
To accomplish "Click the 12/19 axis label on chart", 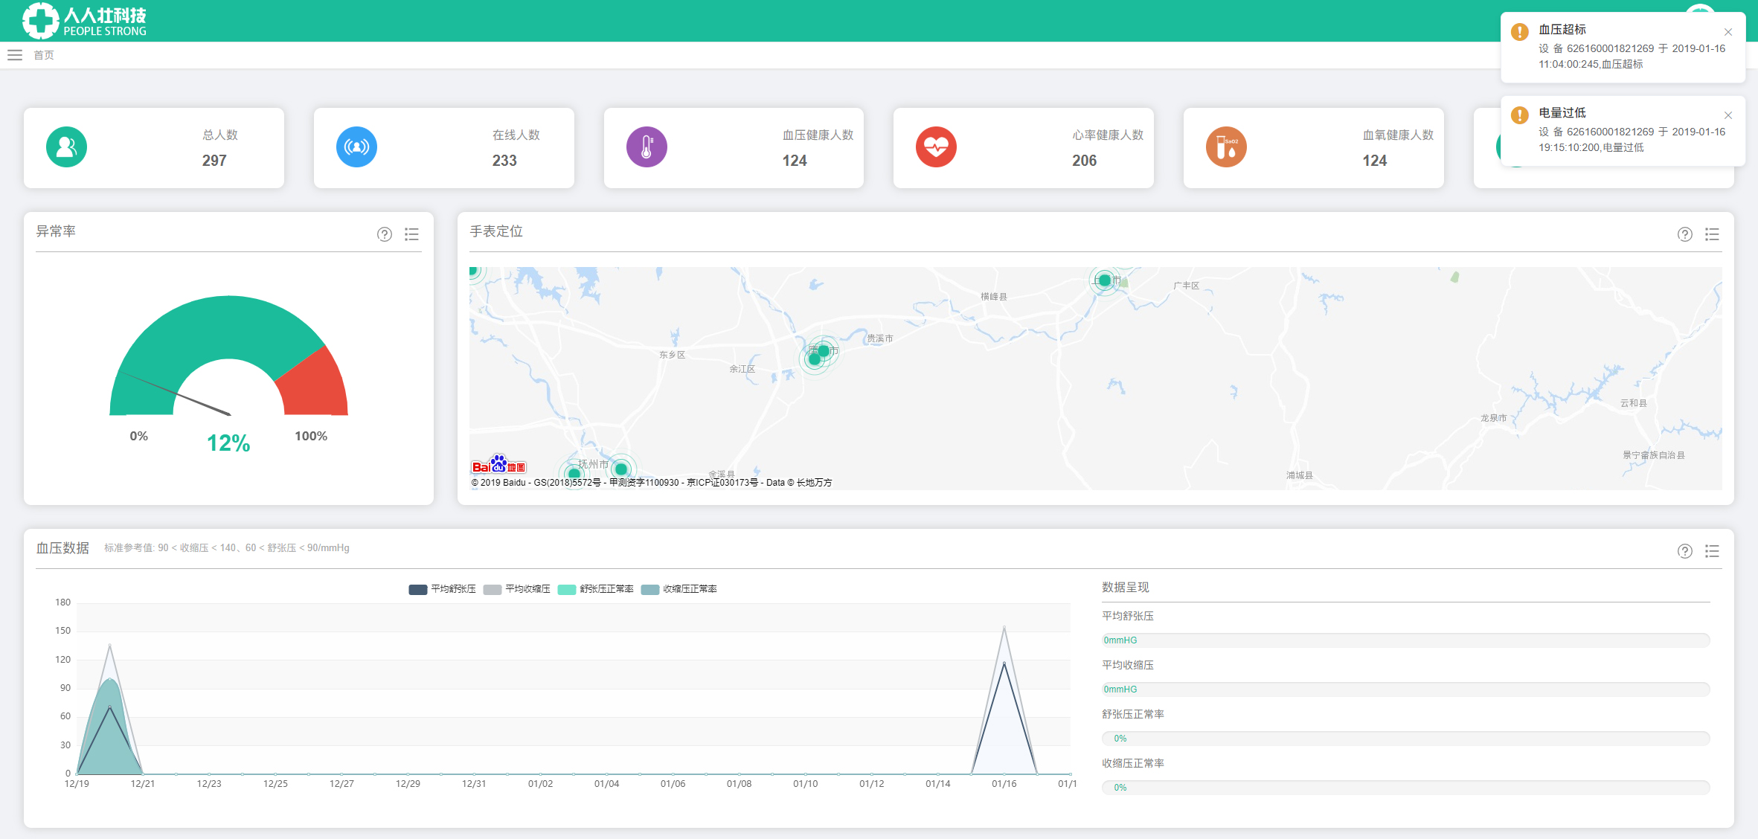I will [77, 784].
